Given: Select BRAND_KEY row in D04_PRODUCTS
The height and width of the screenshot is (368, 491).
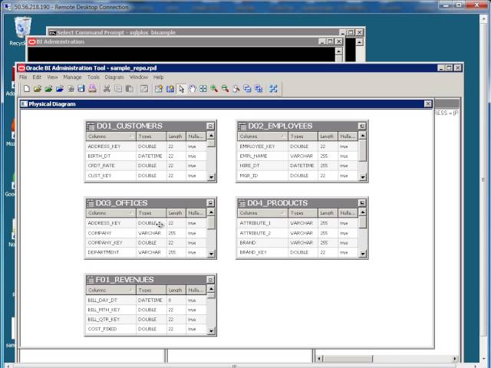Looking at the screenshot, I should pyautogui.click(x=298, y=252).
